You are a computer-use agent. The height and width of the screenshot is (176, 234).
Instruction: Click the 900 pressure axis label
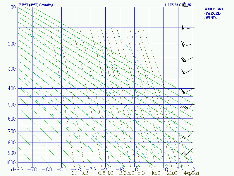coord(12,153)
